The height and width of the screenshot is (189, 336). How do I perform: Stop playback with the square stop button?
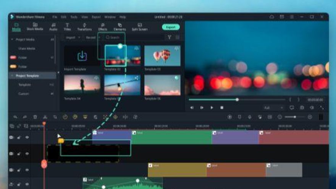point(222,108)
